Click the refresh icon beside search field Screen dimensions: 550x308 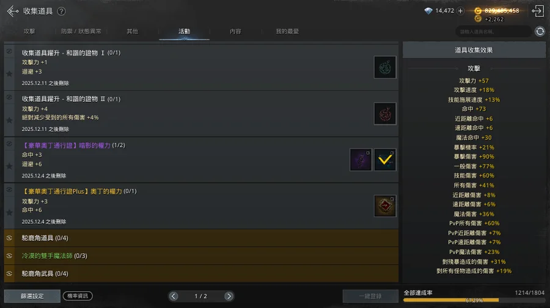click(x=540, y=32)
